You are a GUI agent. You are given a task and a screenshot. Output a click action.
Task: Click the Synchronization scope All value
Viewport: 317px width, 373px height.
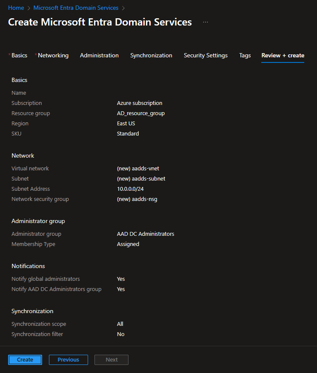tap(120, 324)
